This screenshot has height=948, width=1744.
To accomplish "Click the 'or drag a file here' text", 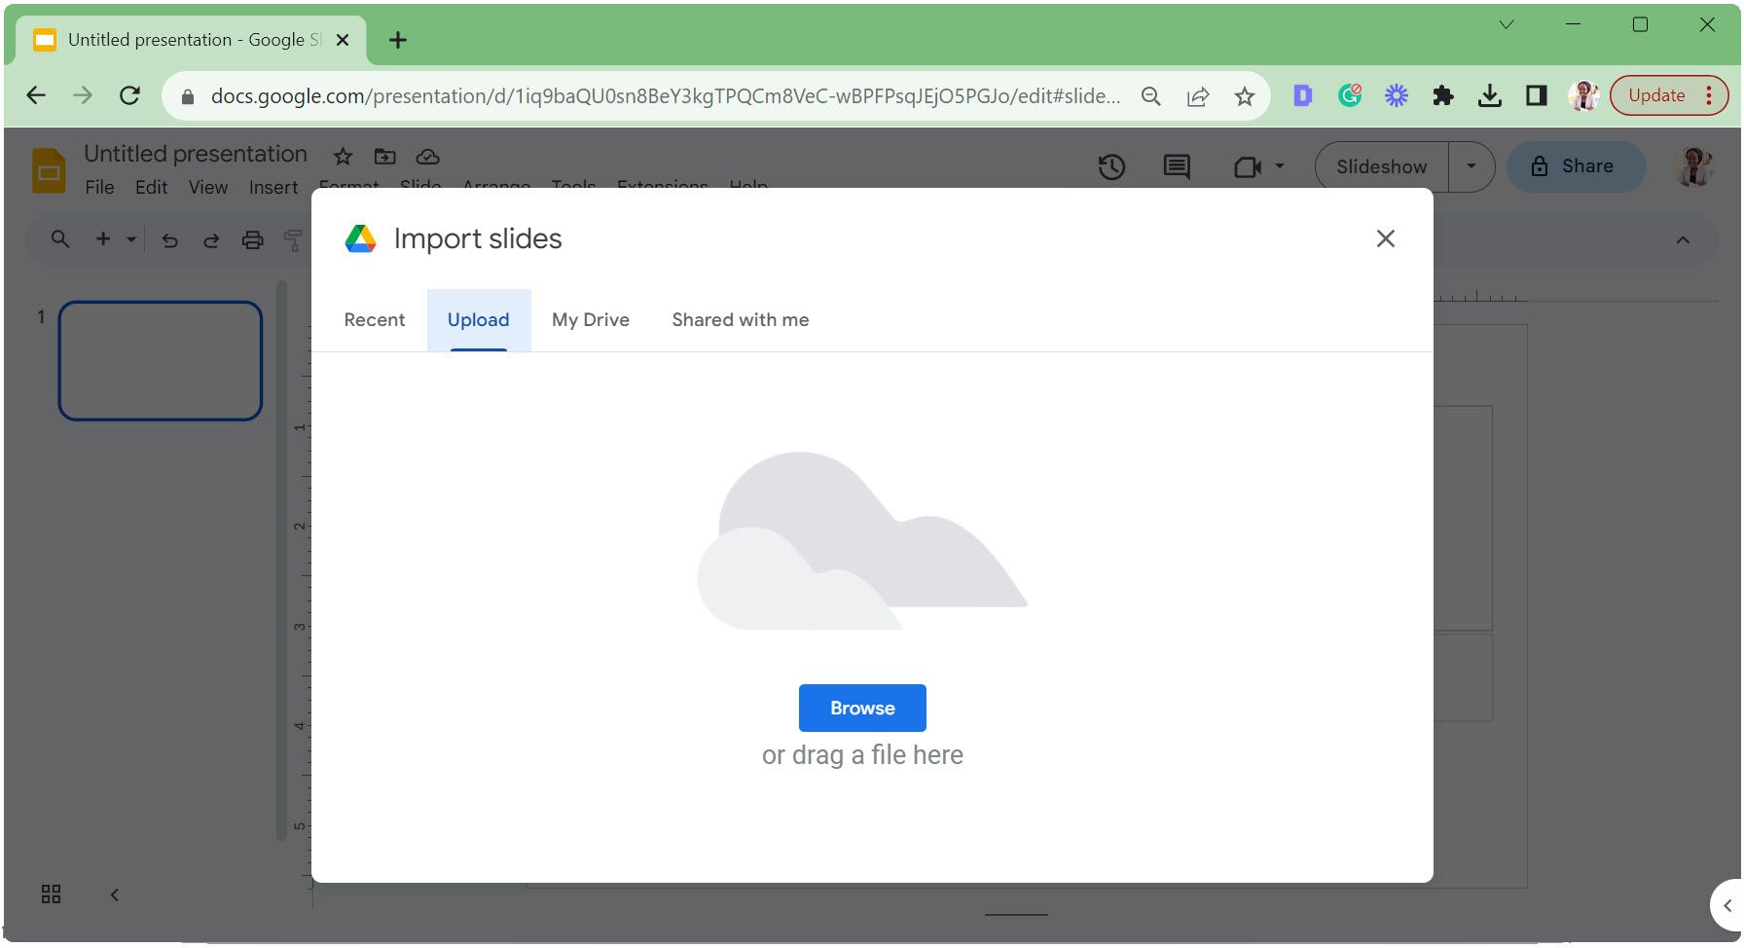I will [862, 755].
